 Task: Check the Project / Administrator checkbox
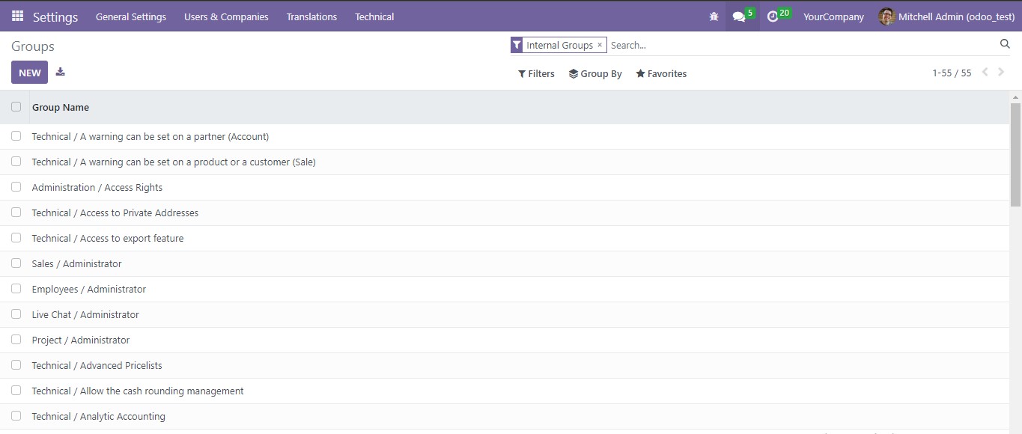(x=16, y=340)
